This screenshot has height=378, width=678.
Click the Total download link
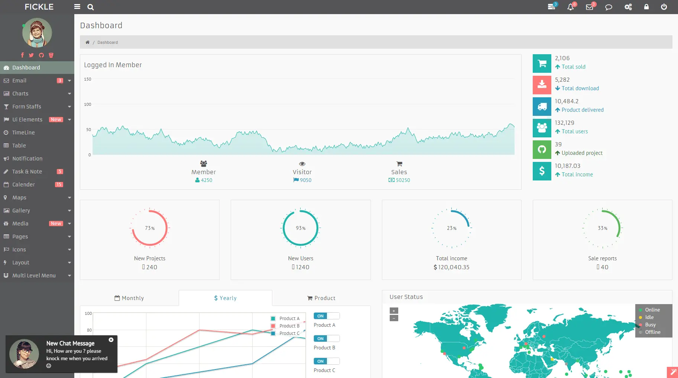click(577, 88)
